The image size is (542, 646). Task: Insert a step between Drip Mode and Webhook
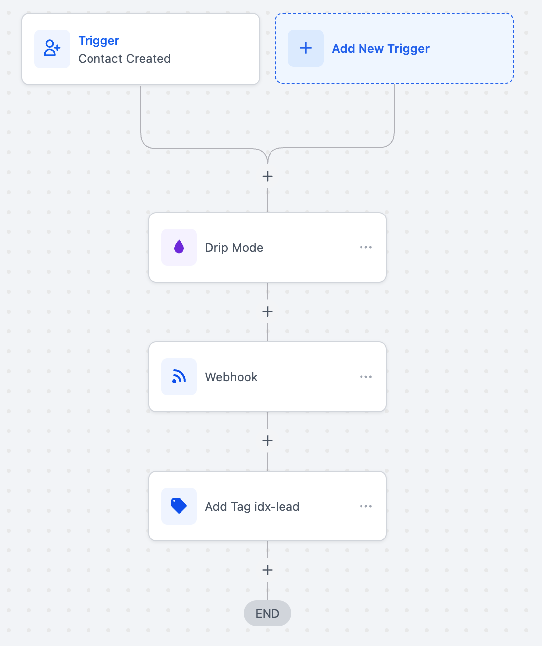(x=268, y=312)
